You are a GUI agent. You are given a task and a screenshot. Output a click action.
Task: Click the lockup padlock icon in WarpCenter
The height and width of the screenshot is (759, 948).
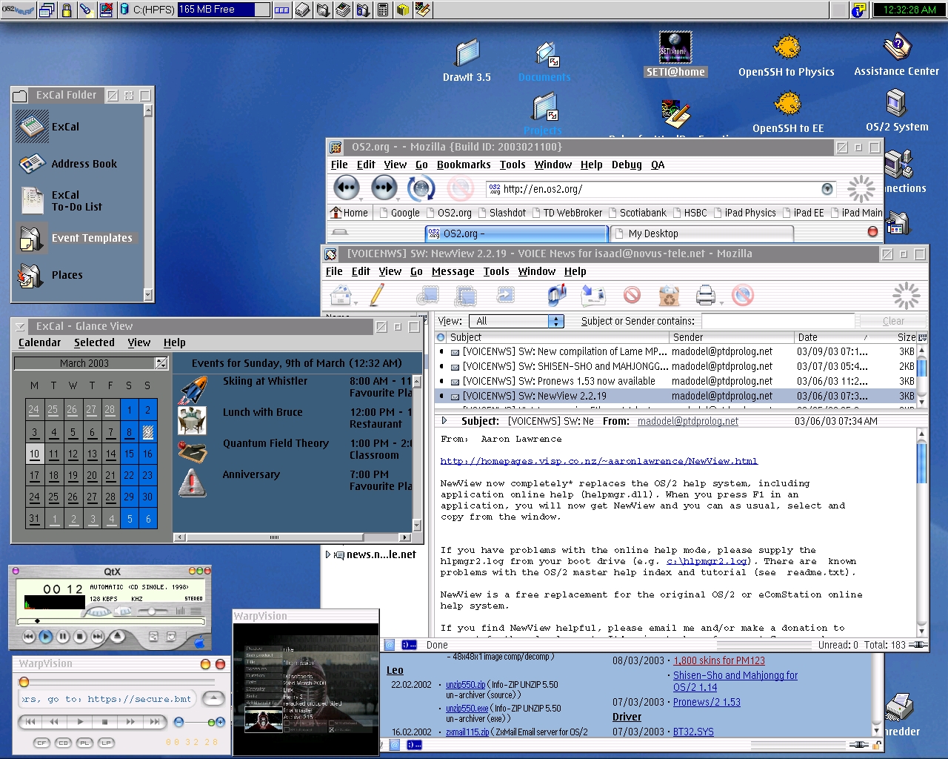click(x=67, y=10)
